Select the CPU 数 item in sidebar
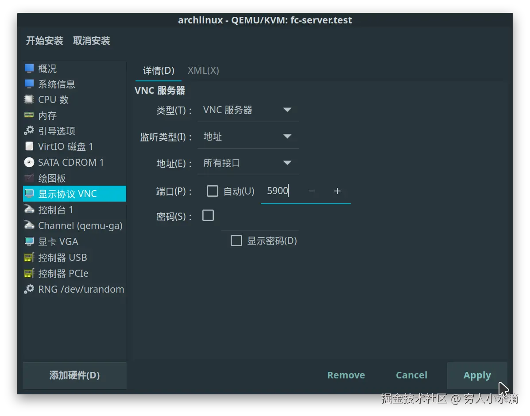The height and width of the screenshot is (416, 530). (54, 99)
